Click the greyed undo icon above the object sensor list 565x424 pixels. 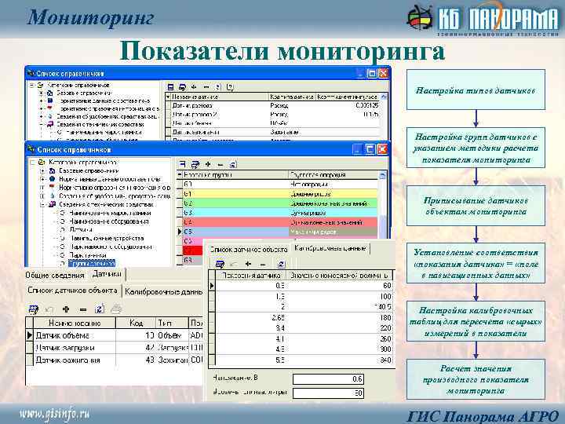click(x=49, y=309)
